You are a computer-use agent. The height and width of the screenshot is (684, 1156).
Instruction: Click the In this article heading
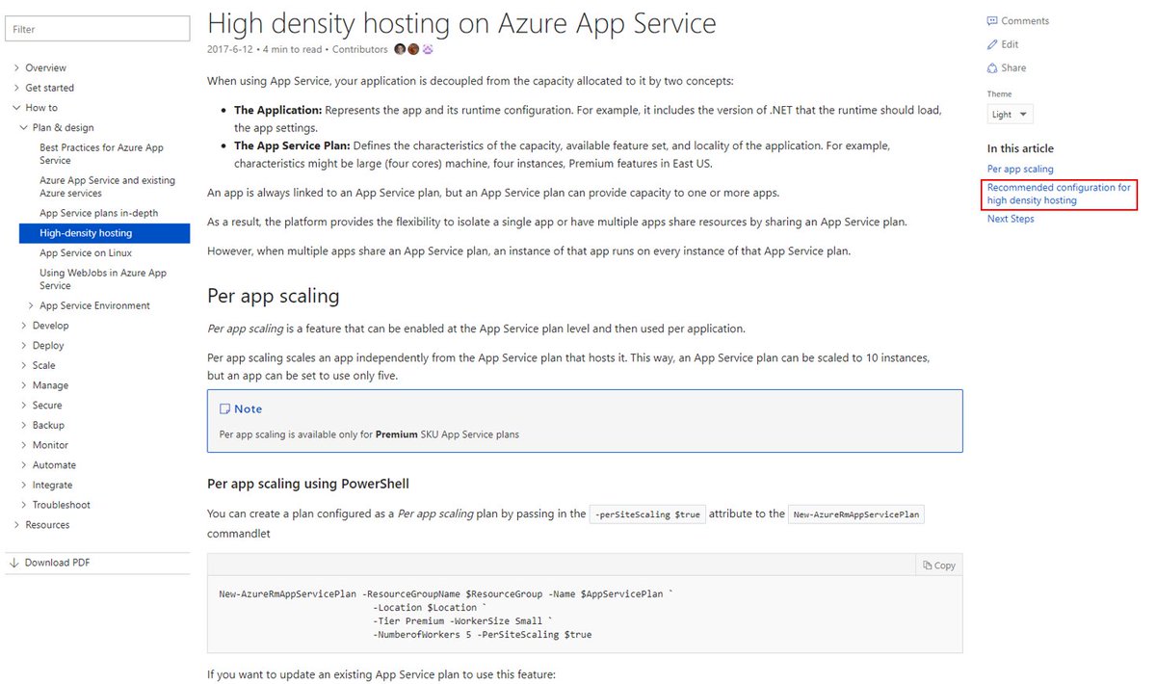[x=1020, y=148]
